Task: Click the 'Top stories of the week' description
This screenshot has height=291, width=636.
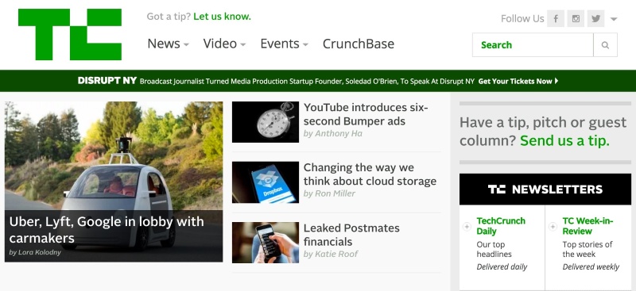Action: tap(588, 249)
